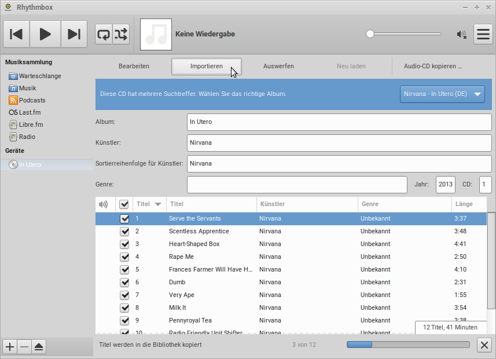Uncheck track 4 Rape Me

click(x=124, y=257)
